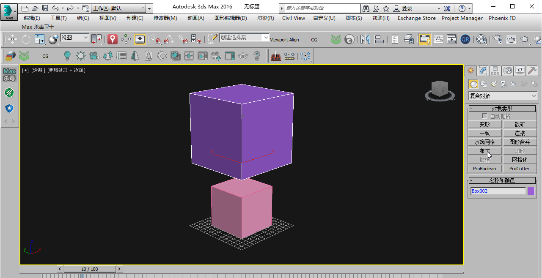Open the Material Editor checkered sphere icon
542x278 pixels.
click(x=481, y=40)
